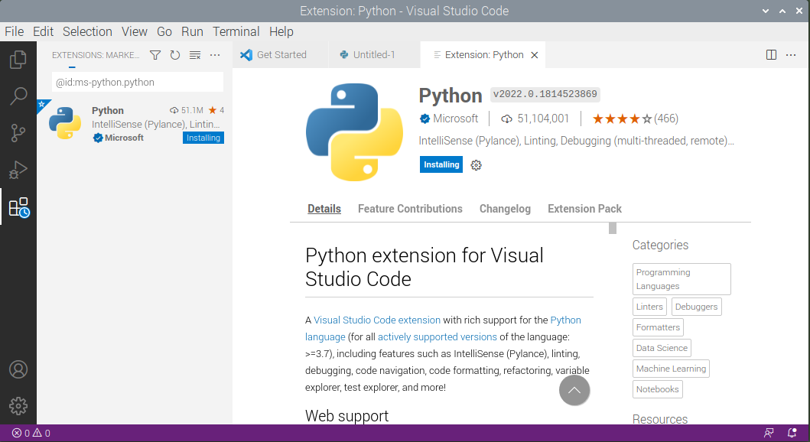Clear extensions search results
The image size is (810, 442).
click(195, 55)
